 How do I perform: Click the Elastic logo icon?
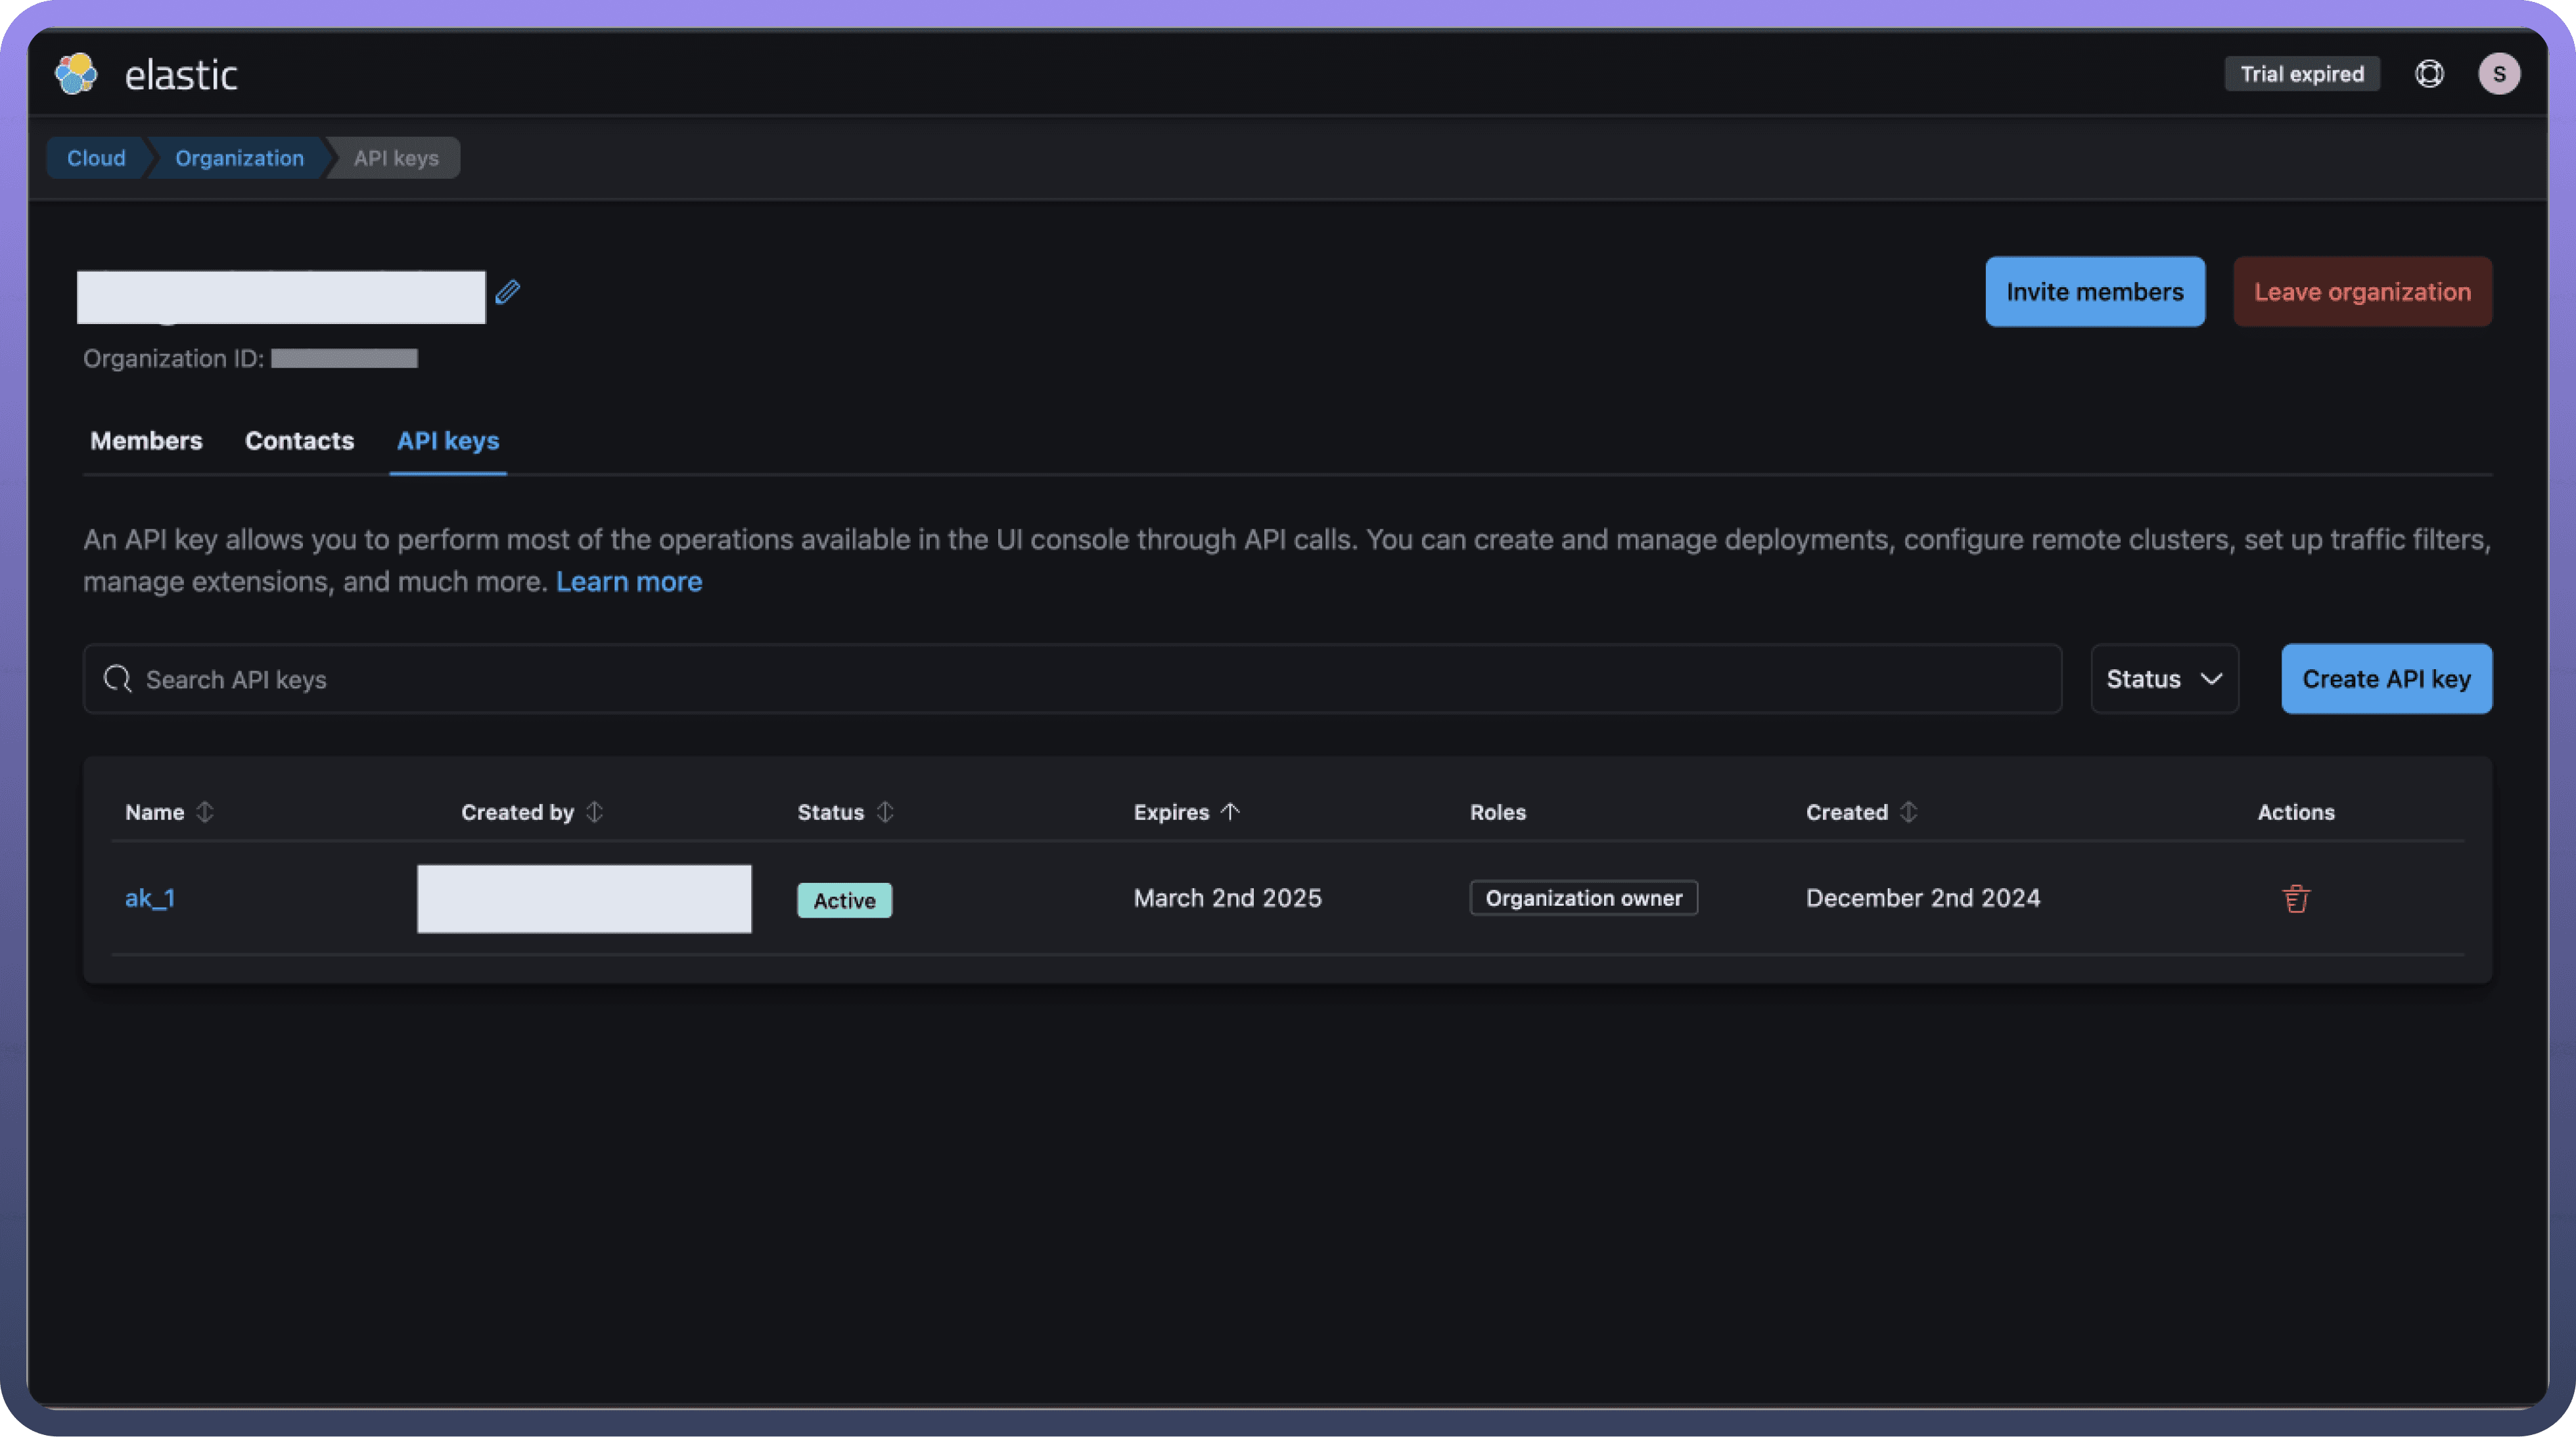coord(76,74)
